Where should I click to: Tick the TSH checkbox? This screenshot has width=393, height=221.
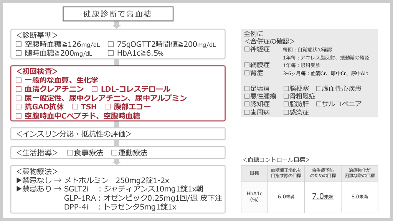tap(75, 107)
